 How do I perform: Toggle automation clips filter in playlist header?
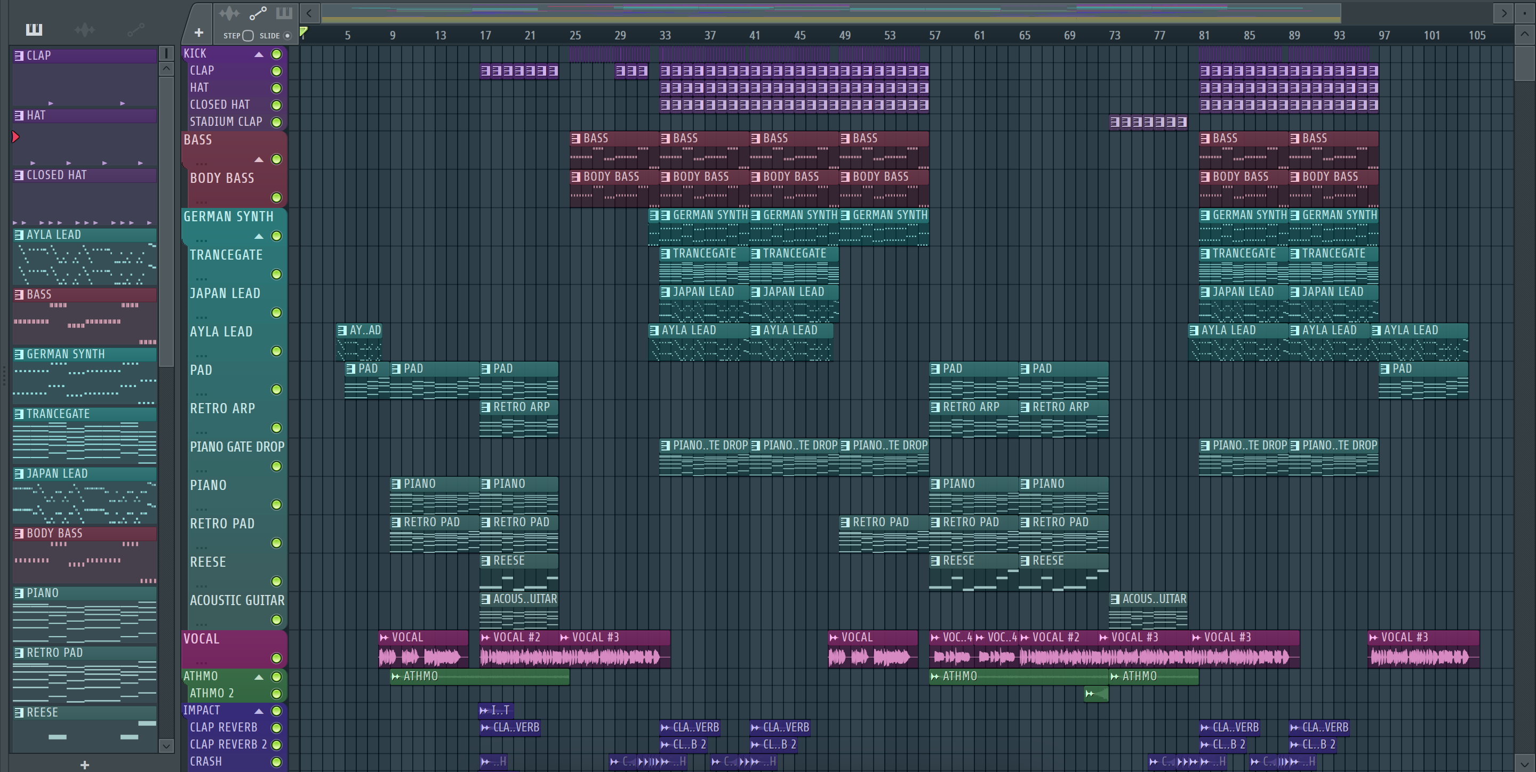tap(258, 13)
